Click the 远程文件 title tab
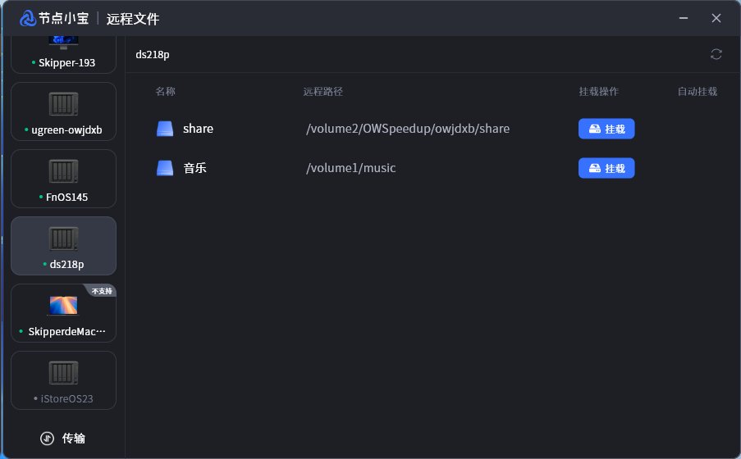 (x=133, y=18)
